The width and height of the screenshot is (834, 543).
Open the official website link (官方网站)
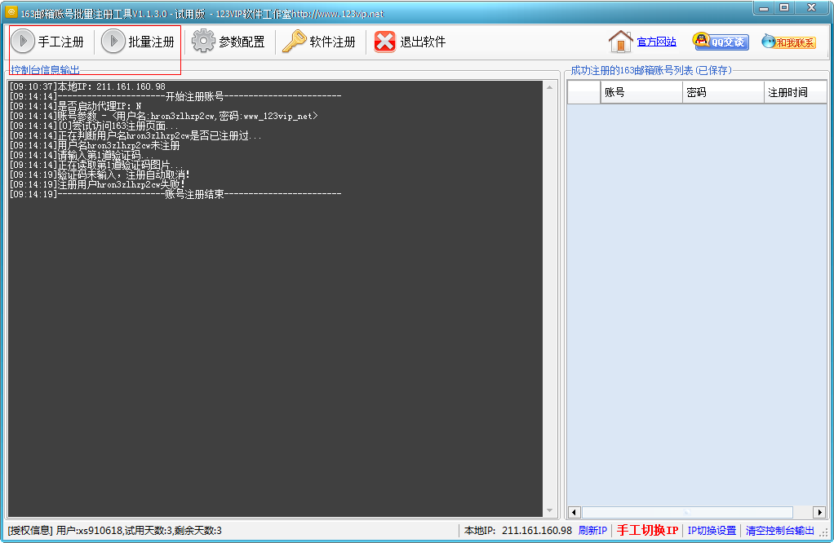(x=656, y=42)
